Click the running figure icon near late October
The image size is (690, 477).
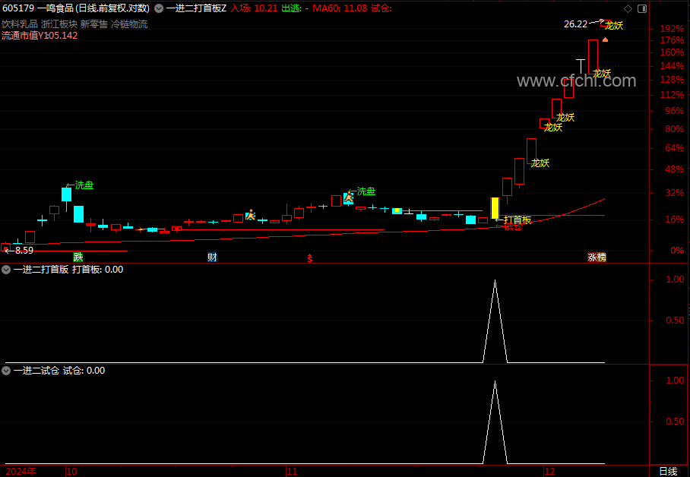click(x=250, y=215)
